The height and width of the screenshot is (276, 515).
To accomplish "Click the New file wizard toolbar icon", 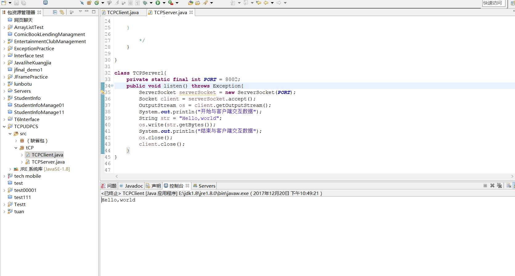I will click(x=4, y=3).
